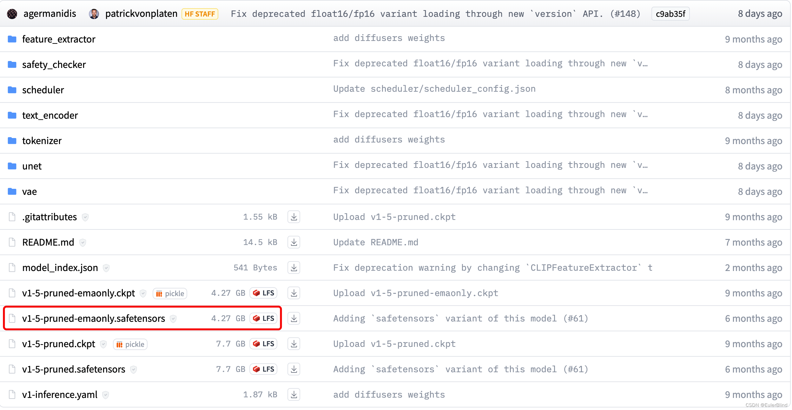The image size is (792, 410).
Task: Click the LFS badge on v1-5-pruned.safetensors
Action: pos(263,369)
